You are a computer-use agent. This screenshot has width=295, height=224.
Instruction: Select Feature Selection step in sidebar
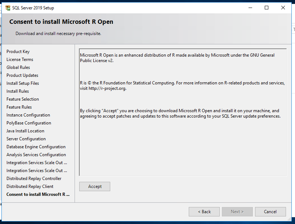(x=23, y=99)
